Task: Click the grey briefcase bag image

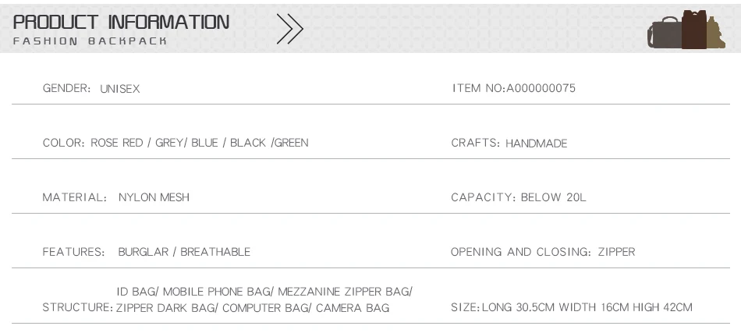Action: tap(665, 32)
